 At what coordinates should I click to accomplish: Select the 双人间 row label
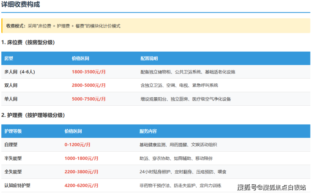11,85
